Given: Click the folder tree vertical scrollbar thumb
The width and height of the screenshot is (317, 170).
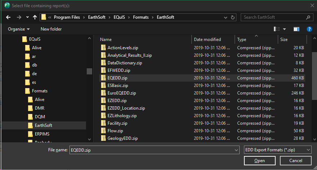Looking at the screenshot, I should pos(89,71).
